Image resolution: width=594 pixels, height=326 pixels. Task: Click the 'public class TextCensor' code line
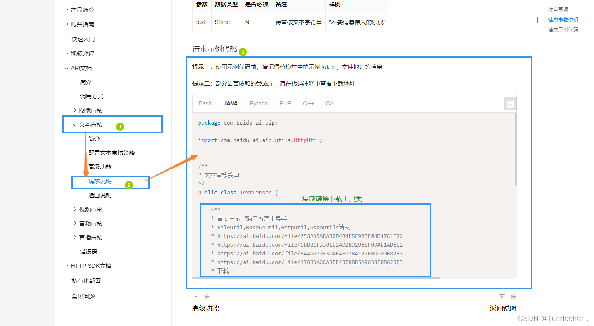point(238,192)
